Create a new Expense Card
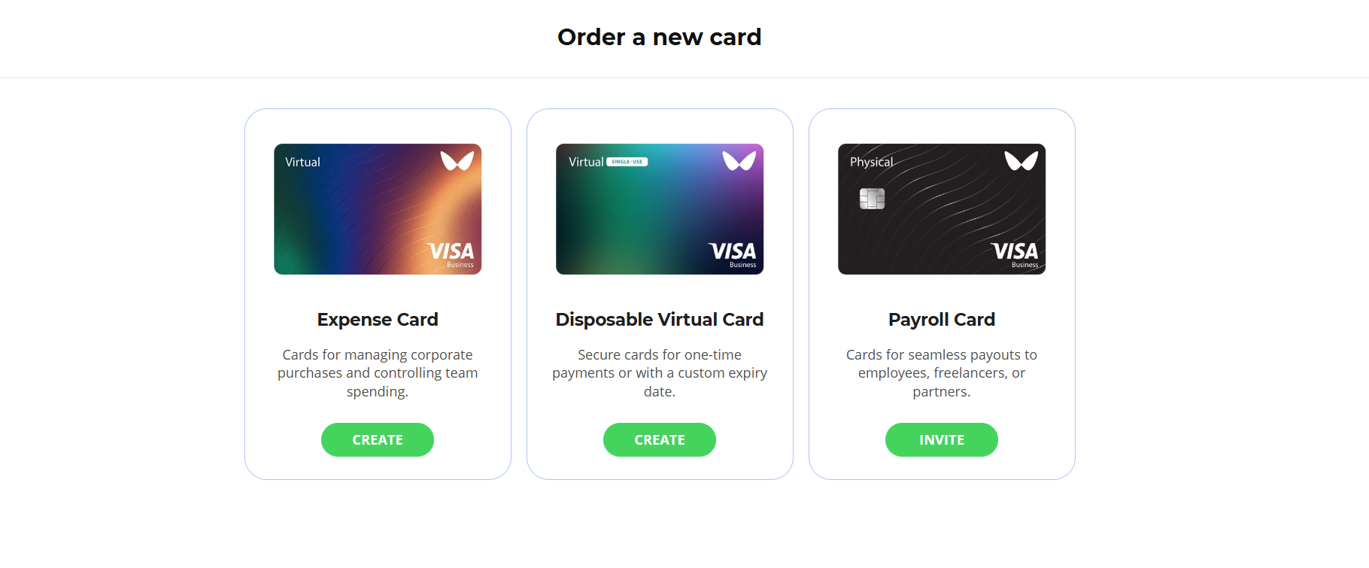 tap(378, 440)
